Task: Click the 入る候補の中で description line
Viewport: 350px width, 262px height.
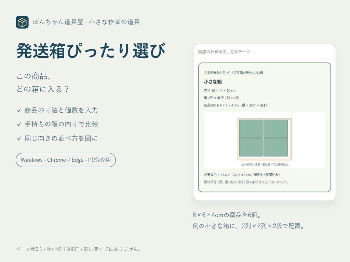Action: (233, 73)
